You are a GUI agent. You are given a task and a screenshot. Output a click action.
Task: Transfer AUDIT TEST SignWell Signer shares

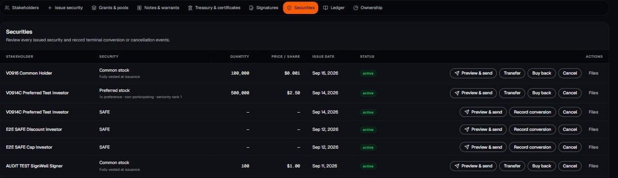[512, 166]
